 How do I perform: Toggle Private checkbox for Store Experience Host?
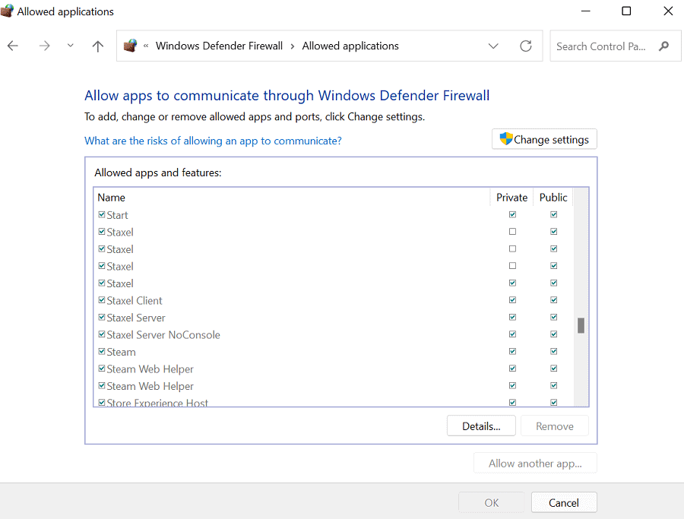tap(512, 402)
